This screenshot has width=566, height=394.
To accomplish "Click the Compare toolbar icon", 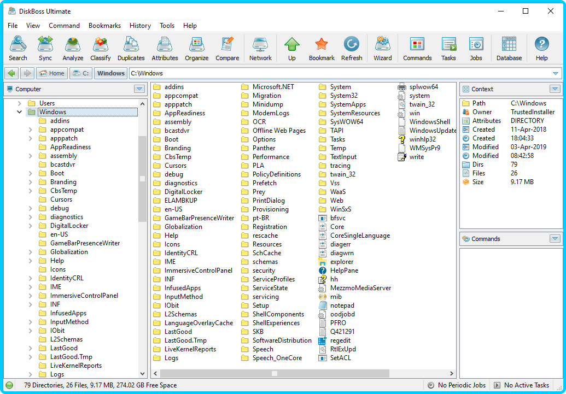I will tap(227, 48).
